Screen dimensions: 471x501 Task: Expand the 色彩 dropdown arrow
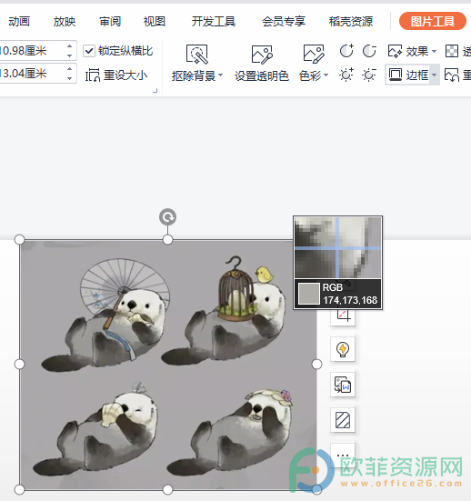(x=326, y=75)
